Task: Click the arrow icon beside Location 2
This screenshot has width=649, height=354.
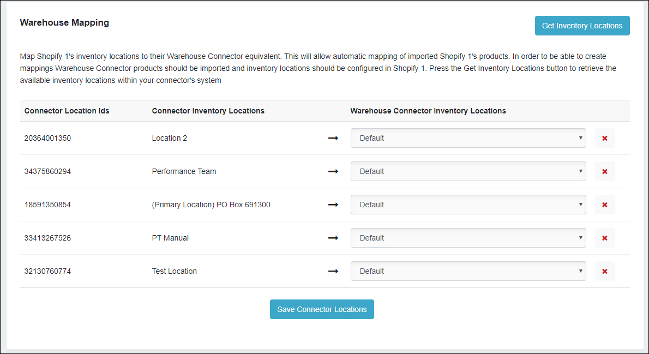Action: coord(333,139)
